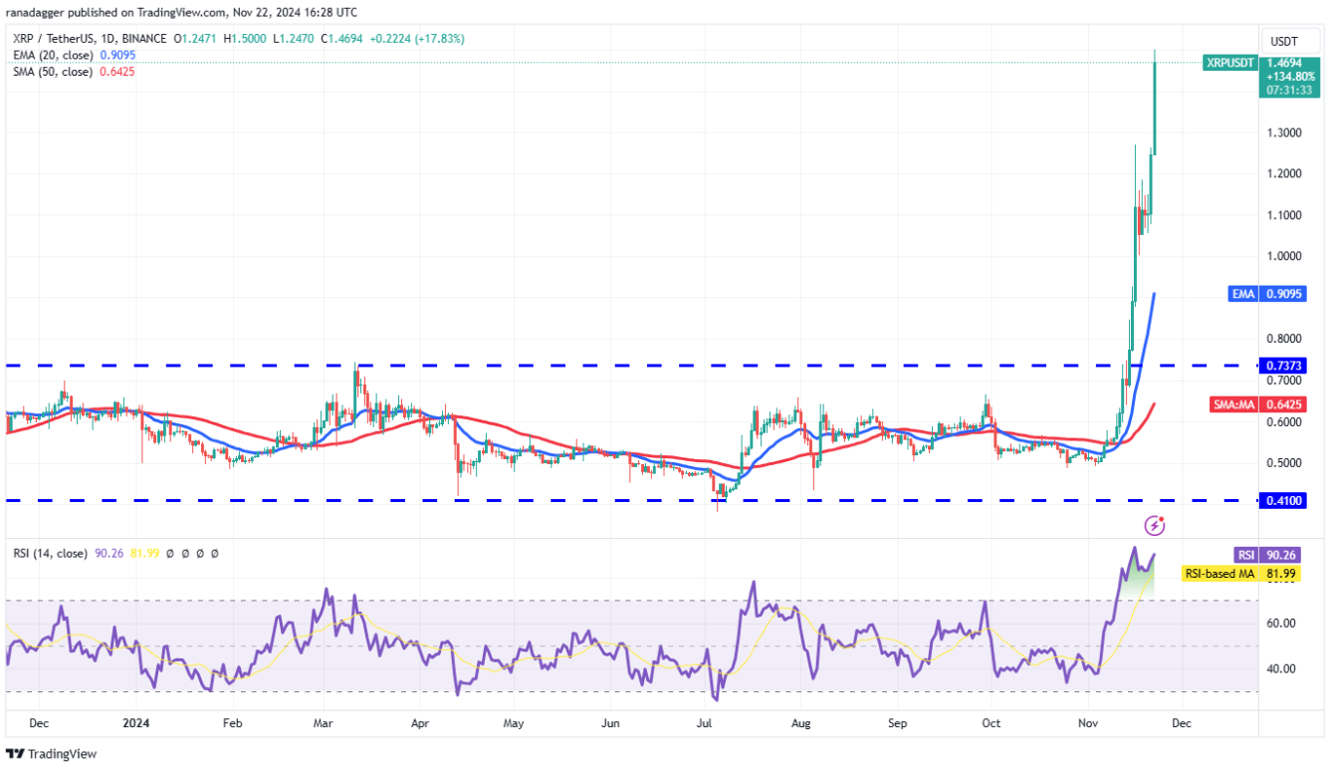1329x767 pixels.
Task: Click the 07:31:33 countdown timer
Action: 1291,90
